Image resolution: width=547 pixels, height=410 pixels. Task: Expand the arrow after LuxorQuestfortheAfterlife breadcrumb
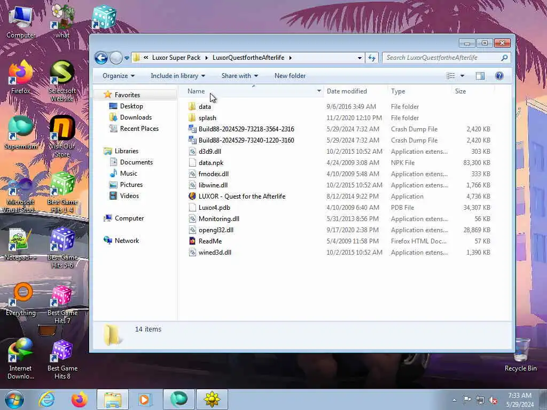click(290, 58)
